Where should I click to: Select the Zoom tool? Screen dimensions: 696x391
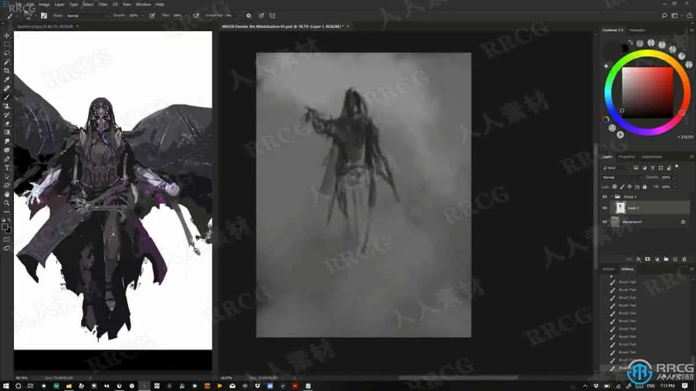pyautogui.click(x=7, y=203)
